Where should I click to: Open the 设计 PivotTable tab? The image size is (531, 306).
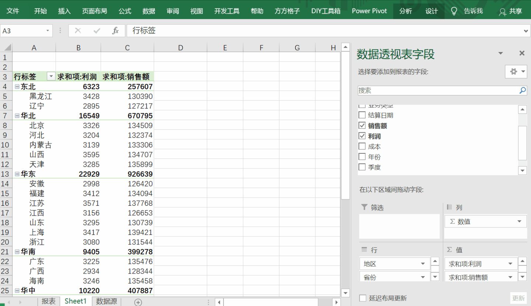pyautogui.click(x=431, y=11)
